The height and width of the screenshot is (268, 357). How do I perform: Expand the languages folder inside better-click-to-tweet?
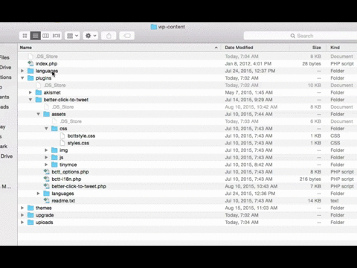pyautogui.click(x=38, y=194)
